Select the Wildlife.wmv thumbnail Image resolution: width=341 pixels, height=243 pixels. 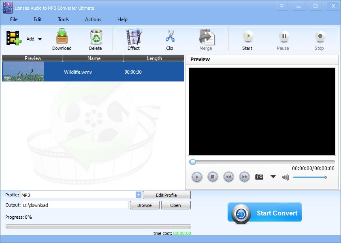point(23,72)
